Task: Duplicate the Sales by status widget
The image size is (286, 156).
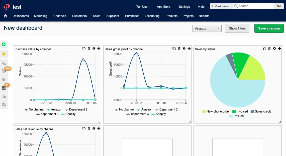Action: point(264,48)
